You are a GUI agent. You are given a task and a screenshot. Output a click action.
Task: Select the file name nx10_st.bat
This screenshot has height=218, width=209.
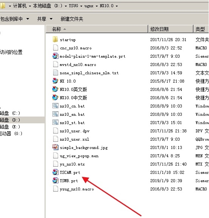[72, 123]
